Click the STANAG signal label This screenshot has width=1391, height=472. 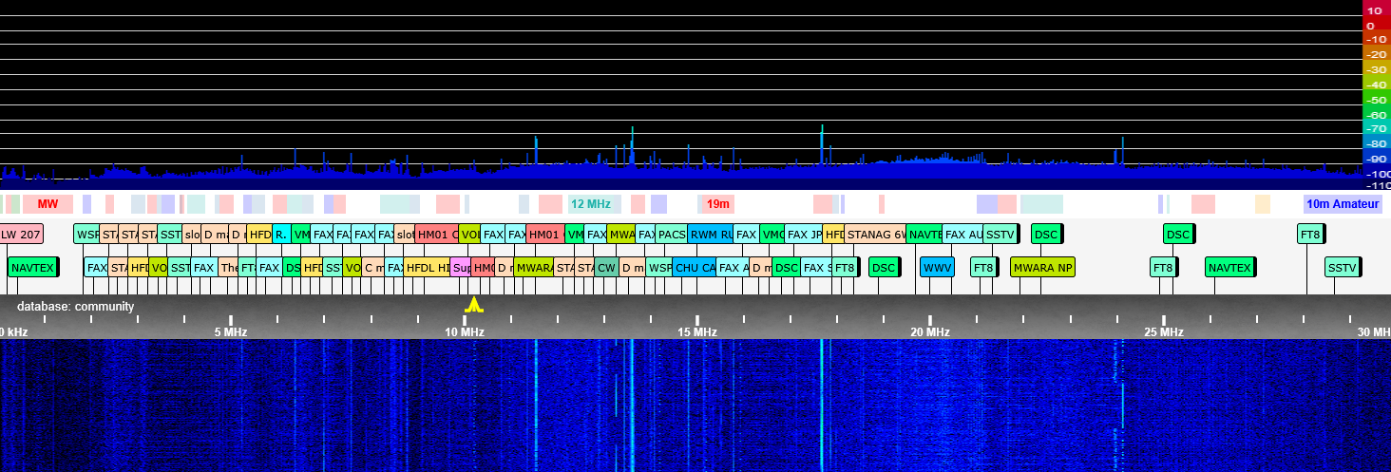pyautogui.click(x=874, y=235)
